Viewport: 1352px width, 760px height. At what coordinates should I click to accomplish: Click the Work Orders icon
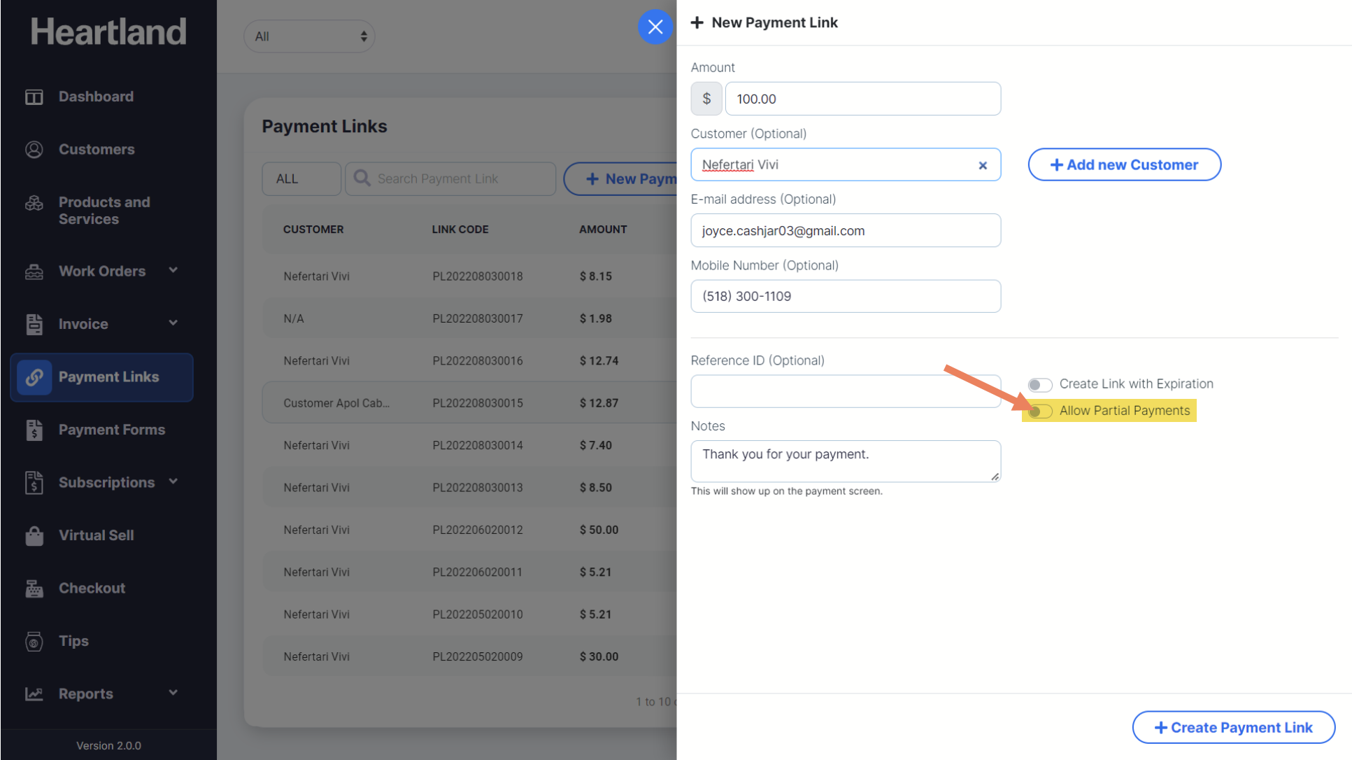tap(34, 272)
